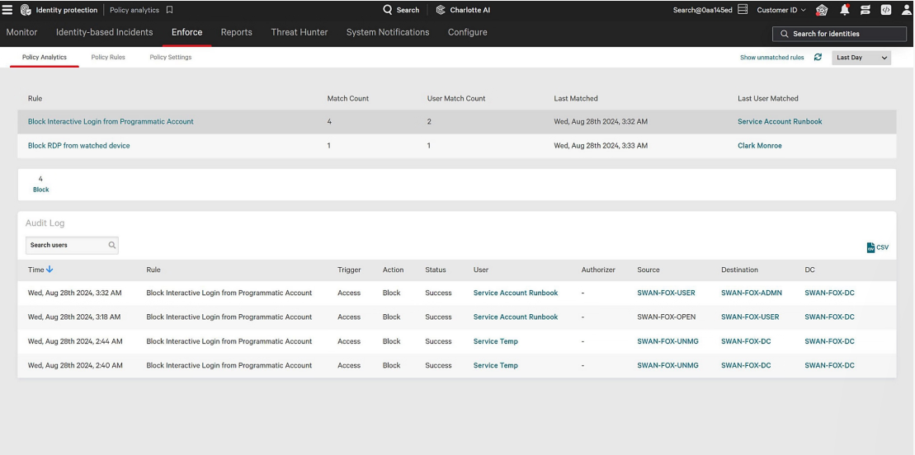
Task: Open the code developer tools icon
Action: click(886, 10)
